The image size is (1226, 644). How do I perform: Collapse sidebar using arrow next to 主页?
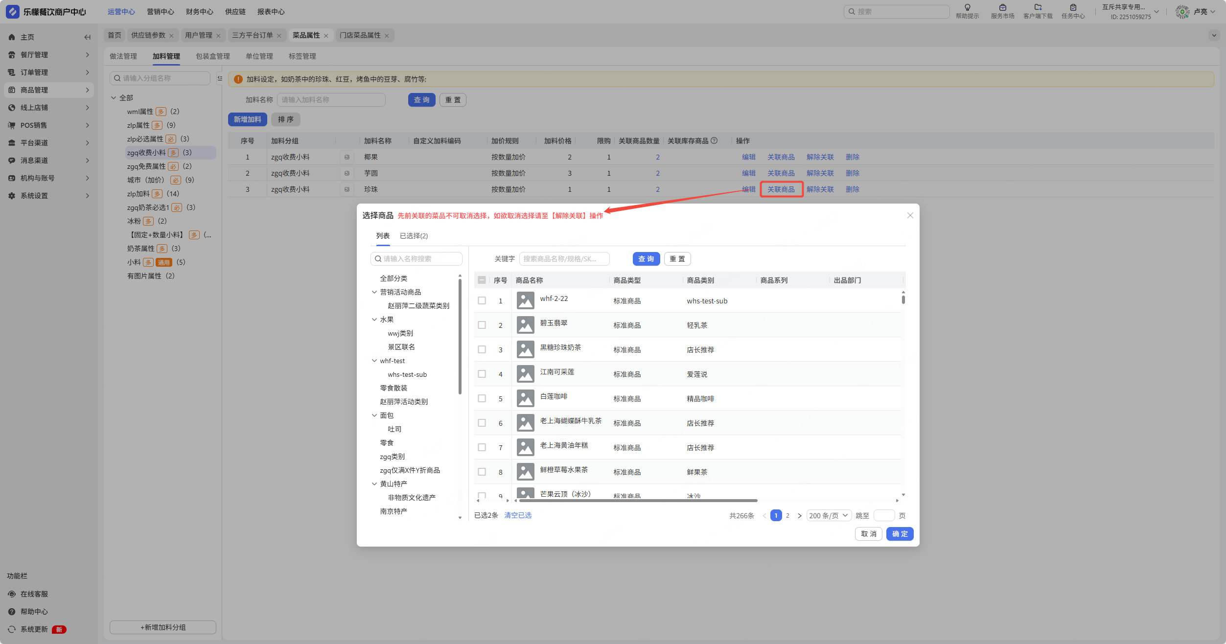[x=87, y=37]
